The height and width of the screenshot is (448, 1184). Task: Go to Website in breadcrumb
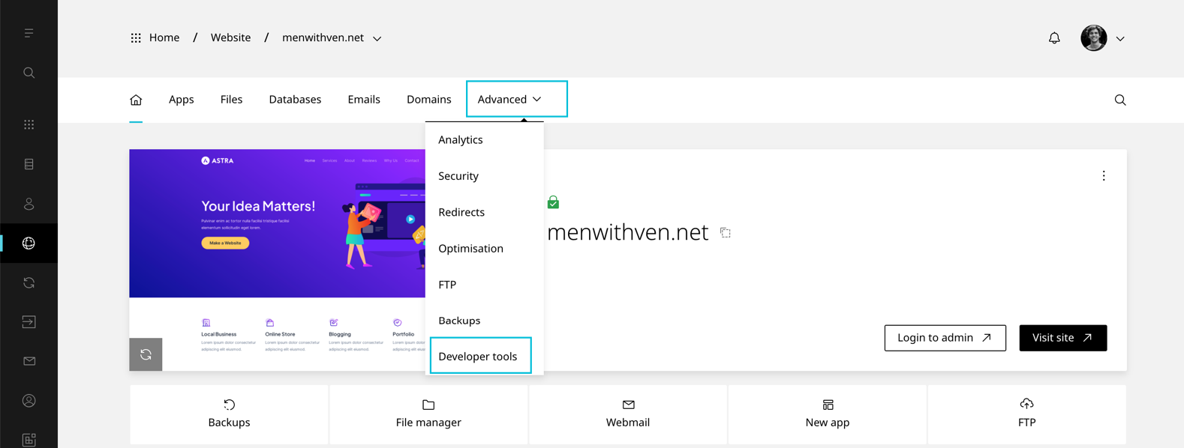230,37
